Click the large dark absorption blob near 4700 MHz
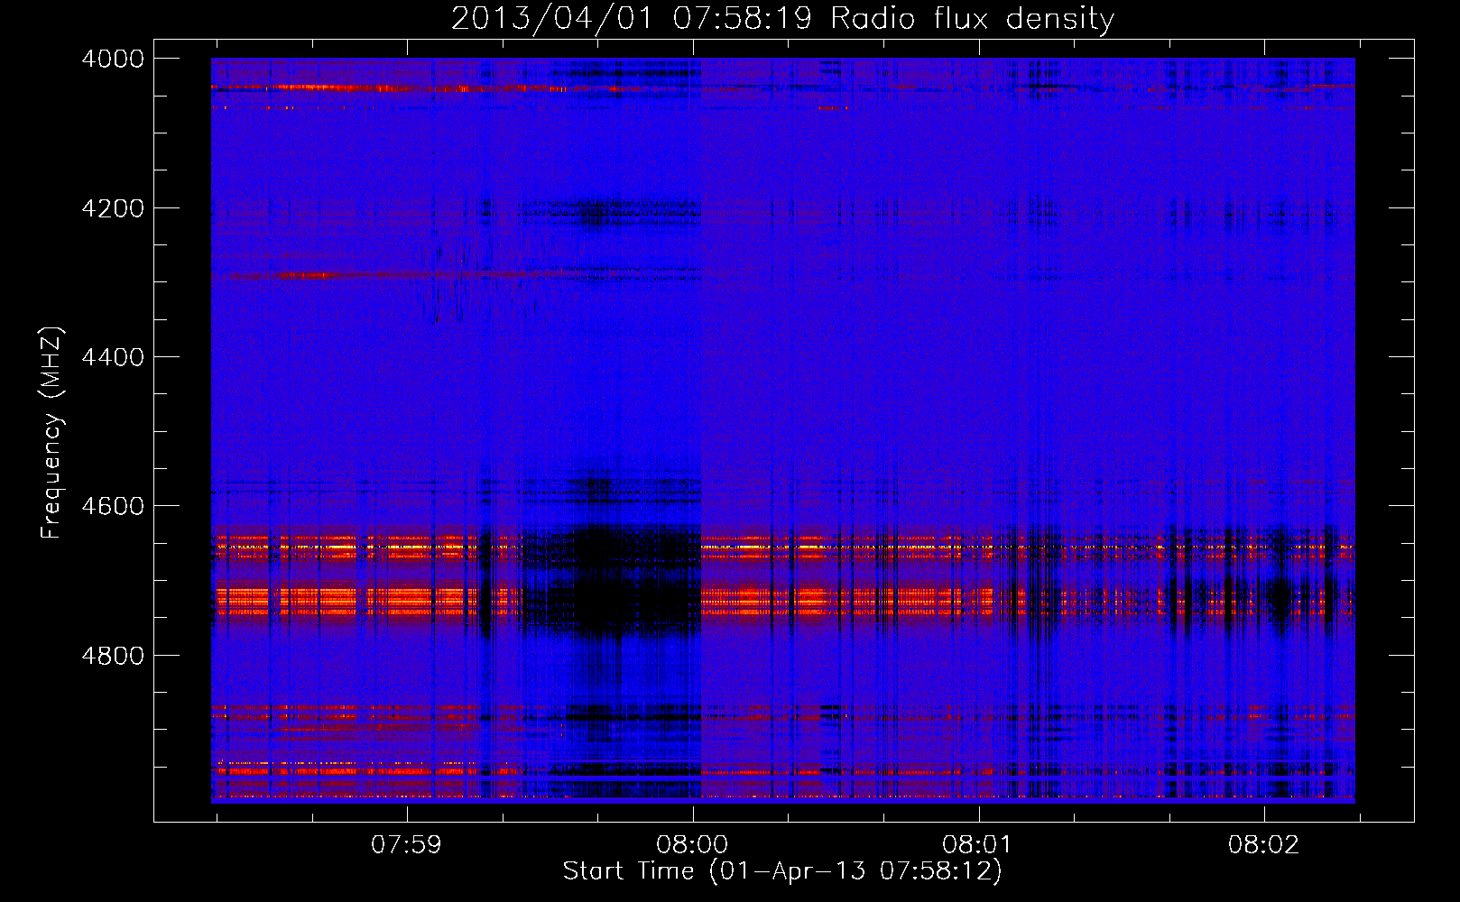 click(x=614, y=582)
